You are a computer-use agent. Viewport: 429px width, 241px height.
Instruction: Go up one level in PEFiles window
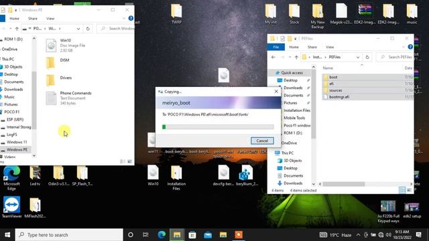[x=296, y=57]
